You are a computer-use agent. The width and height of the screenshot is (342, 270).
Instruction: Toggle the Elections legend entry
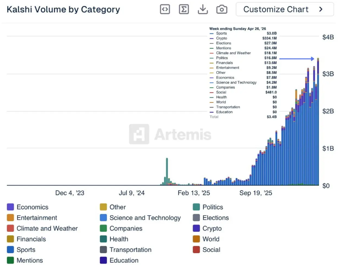[215, 218]
